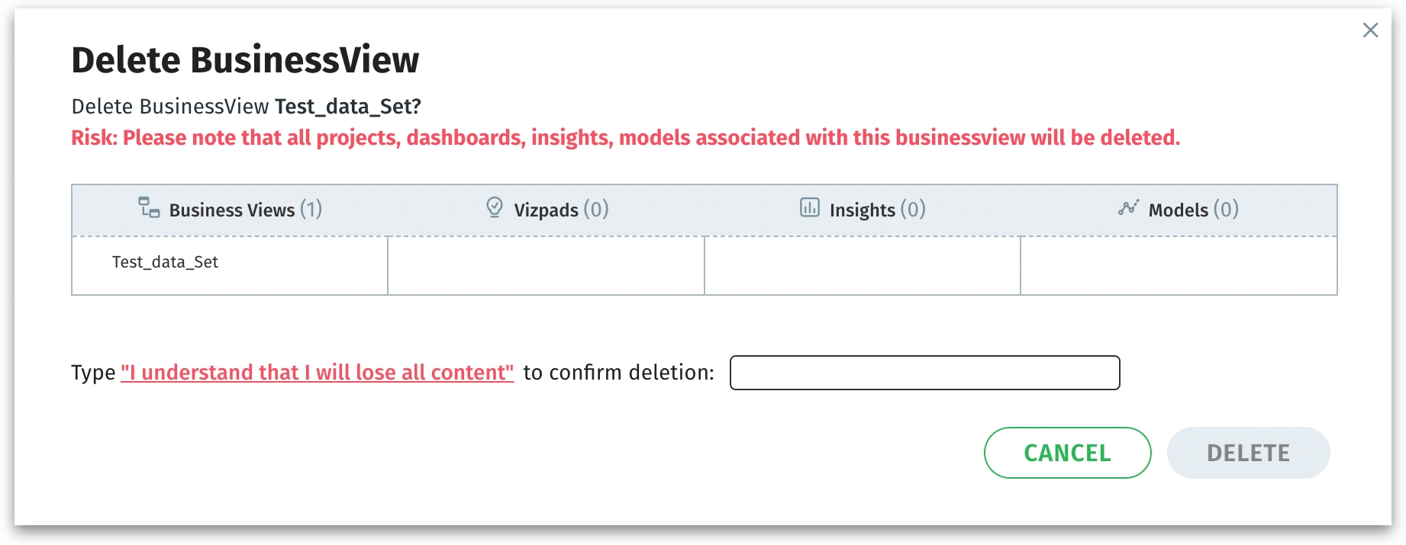The width and height of the screenshot is (1406, 545).
Task: Click the Insights count (0)
Action: (913, 210)
